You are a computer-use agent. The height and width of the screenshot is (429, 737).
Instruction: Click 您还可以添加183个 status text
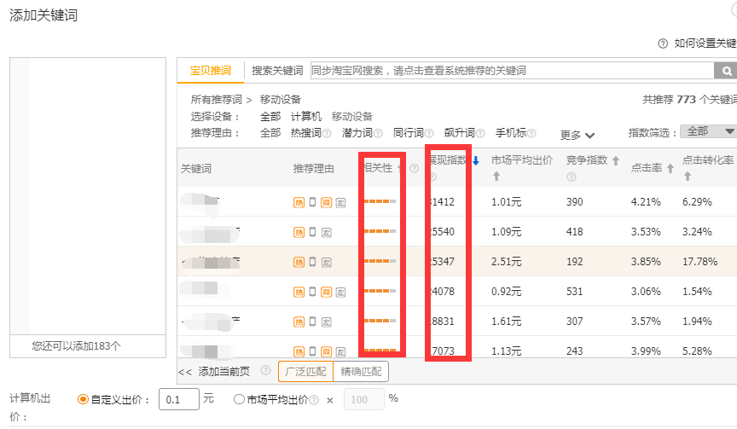tap(76, 346)
